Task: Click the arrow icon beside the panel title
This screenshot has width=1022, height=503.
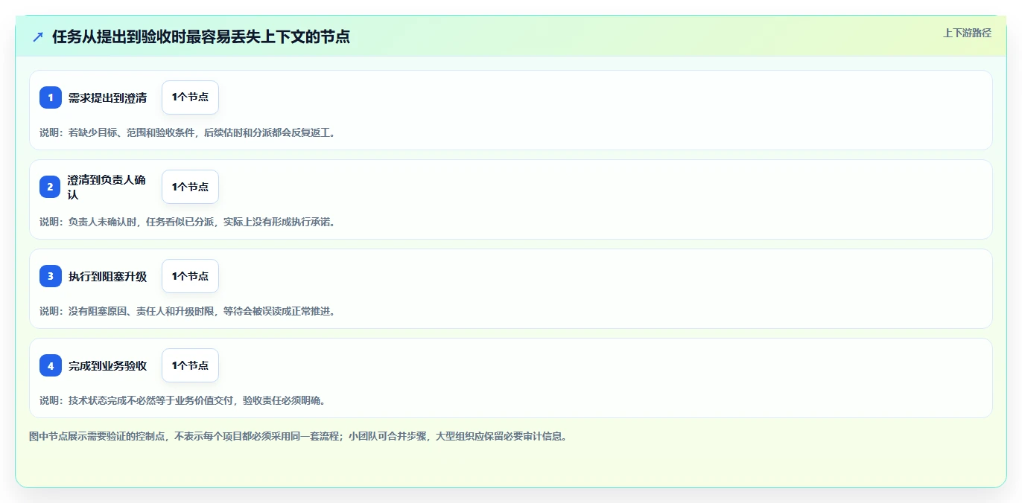Action: (38, 36)
